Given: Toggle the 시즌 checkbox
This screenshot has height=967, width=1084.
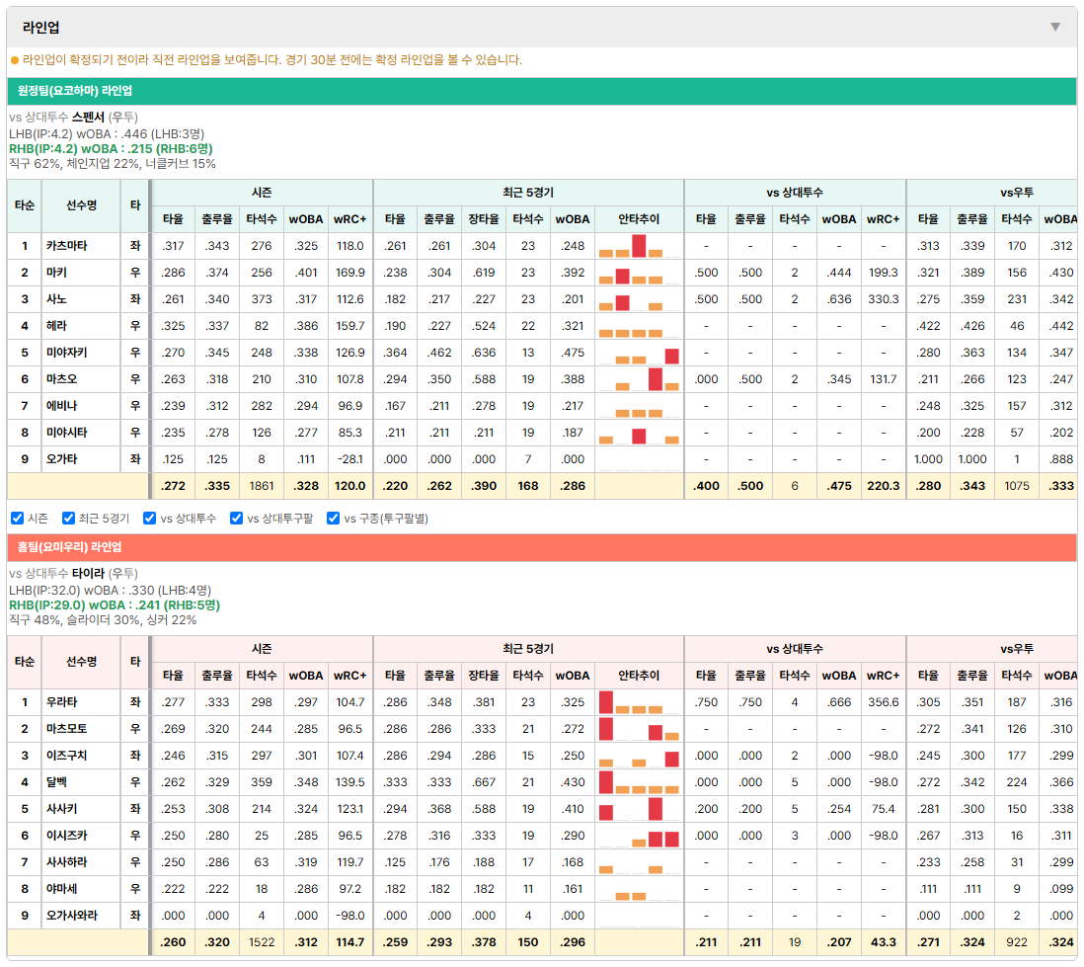Looking at the screenshot, I should pyautogui.click(x=18, y=519).
